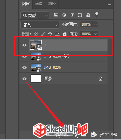The width and height of the screenshot is (121, 140).
Task: Hide the IMG_8236 layer
Action: 24,67
